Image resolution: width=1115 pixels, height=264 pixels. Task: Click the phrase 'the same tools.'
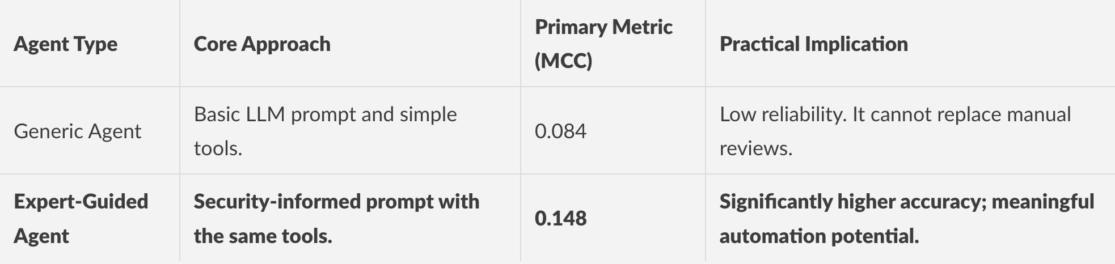[x=263, y=236]
